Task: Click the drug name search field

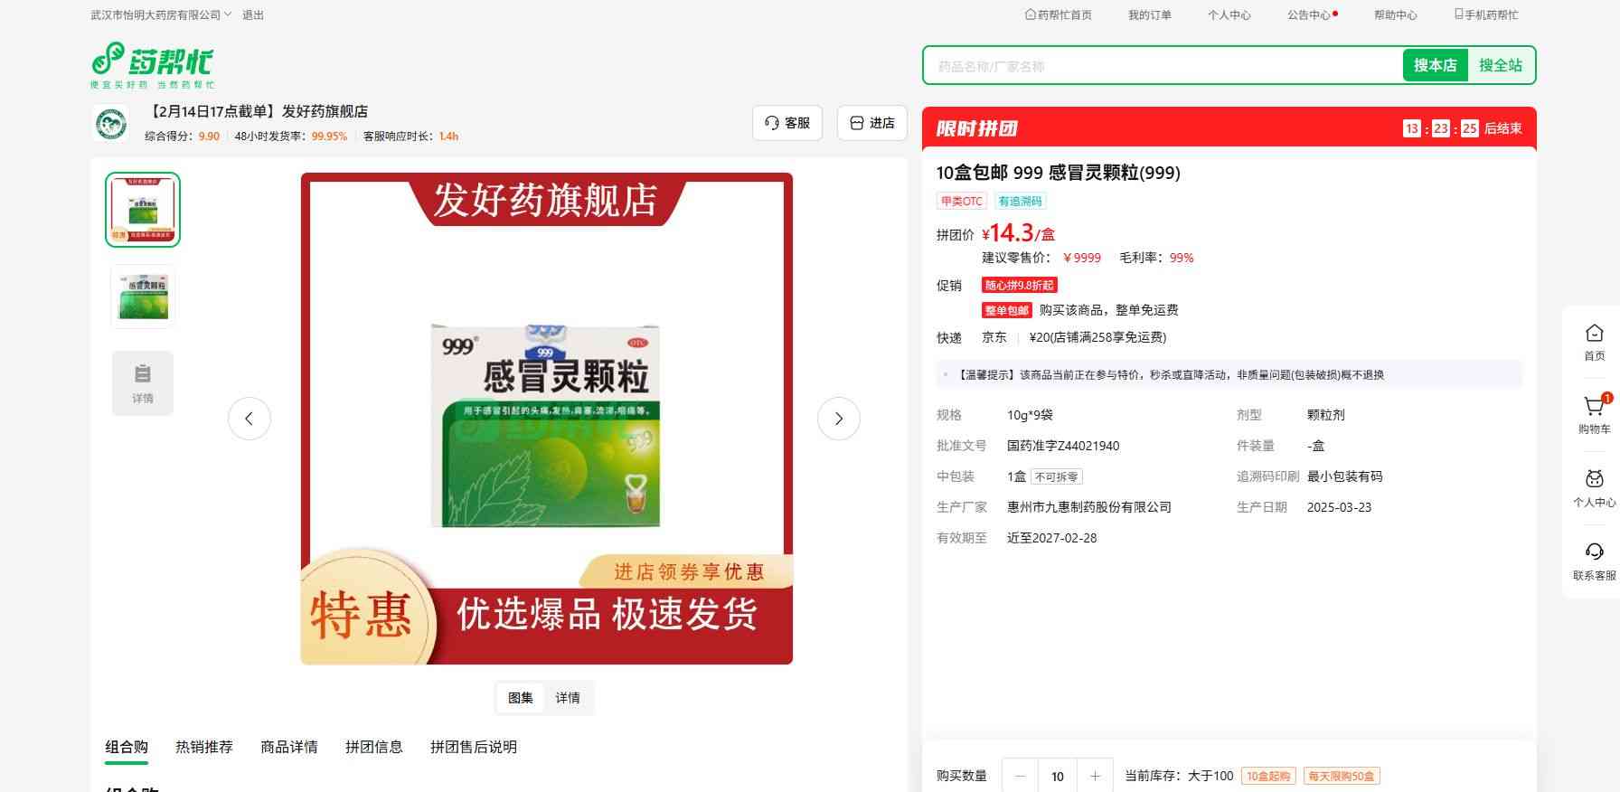Action: [x=1162, y=66]
